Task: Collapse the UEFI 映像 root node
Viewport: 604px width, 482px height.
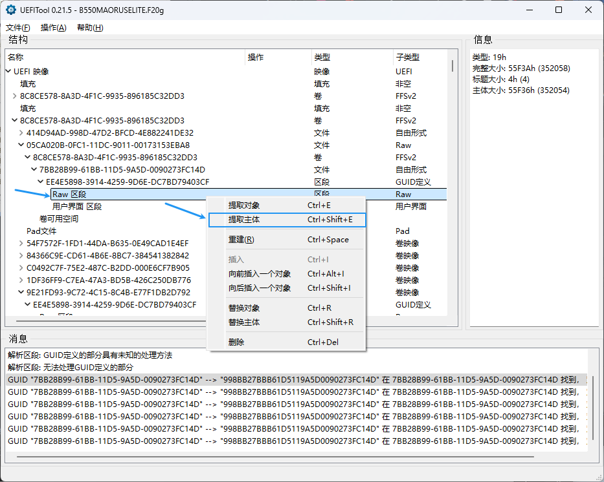Action: pos(8,72)
